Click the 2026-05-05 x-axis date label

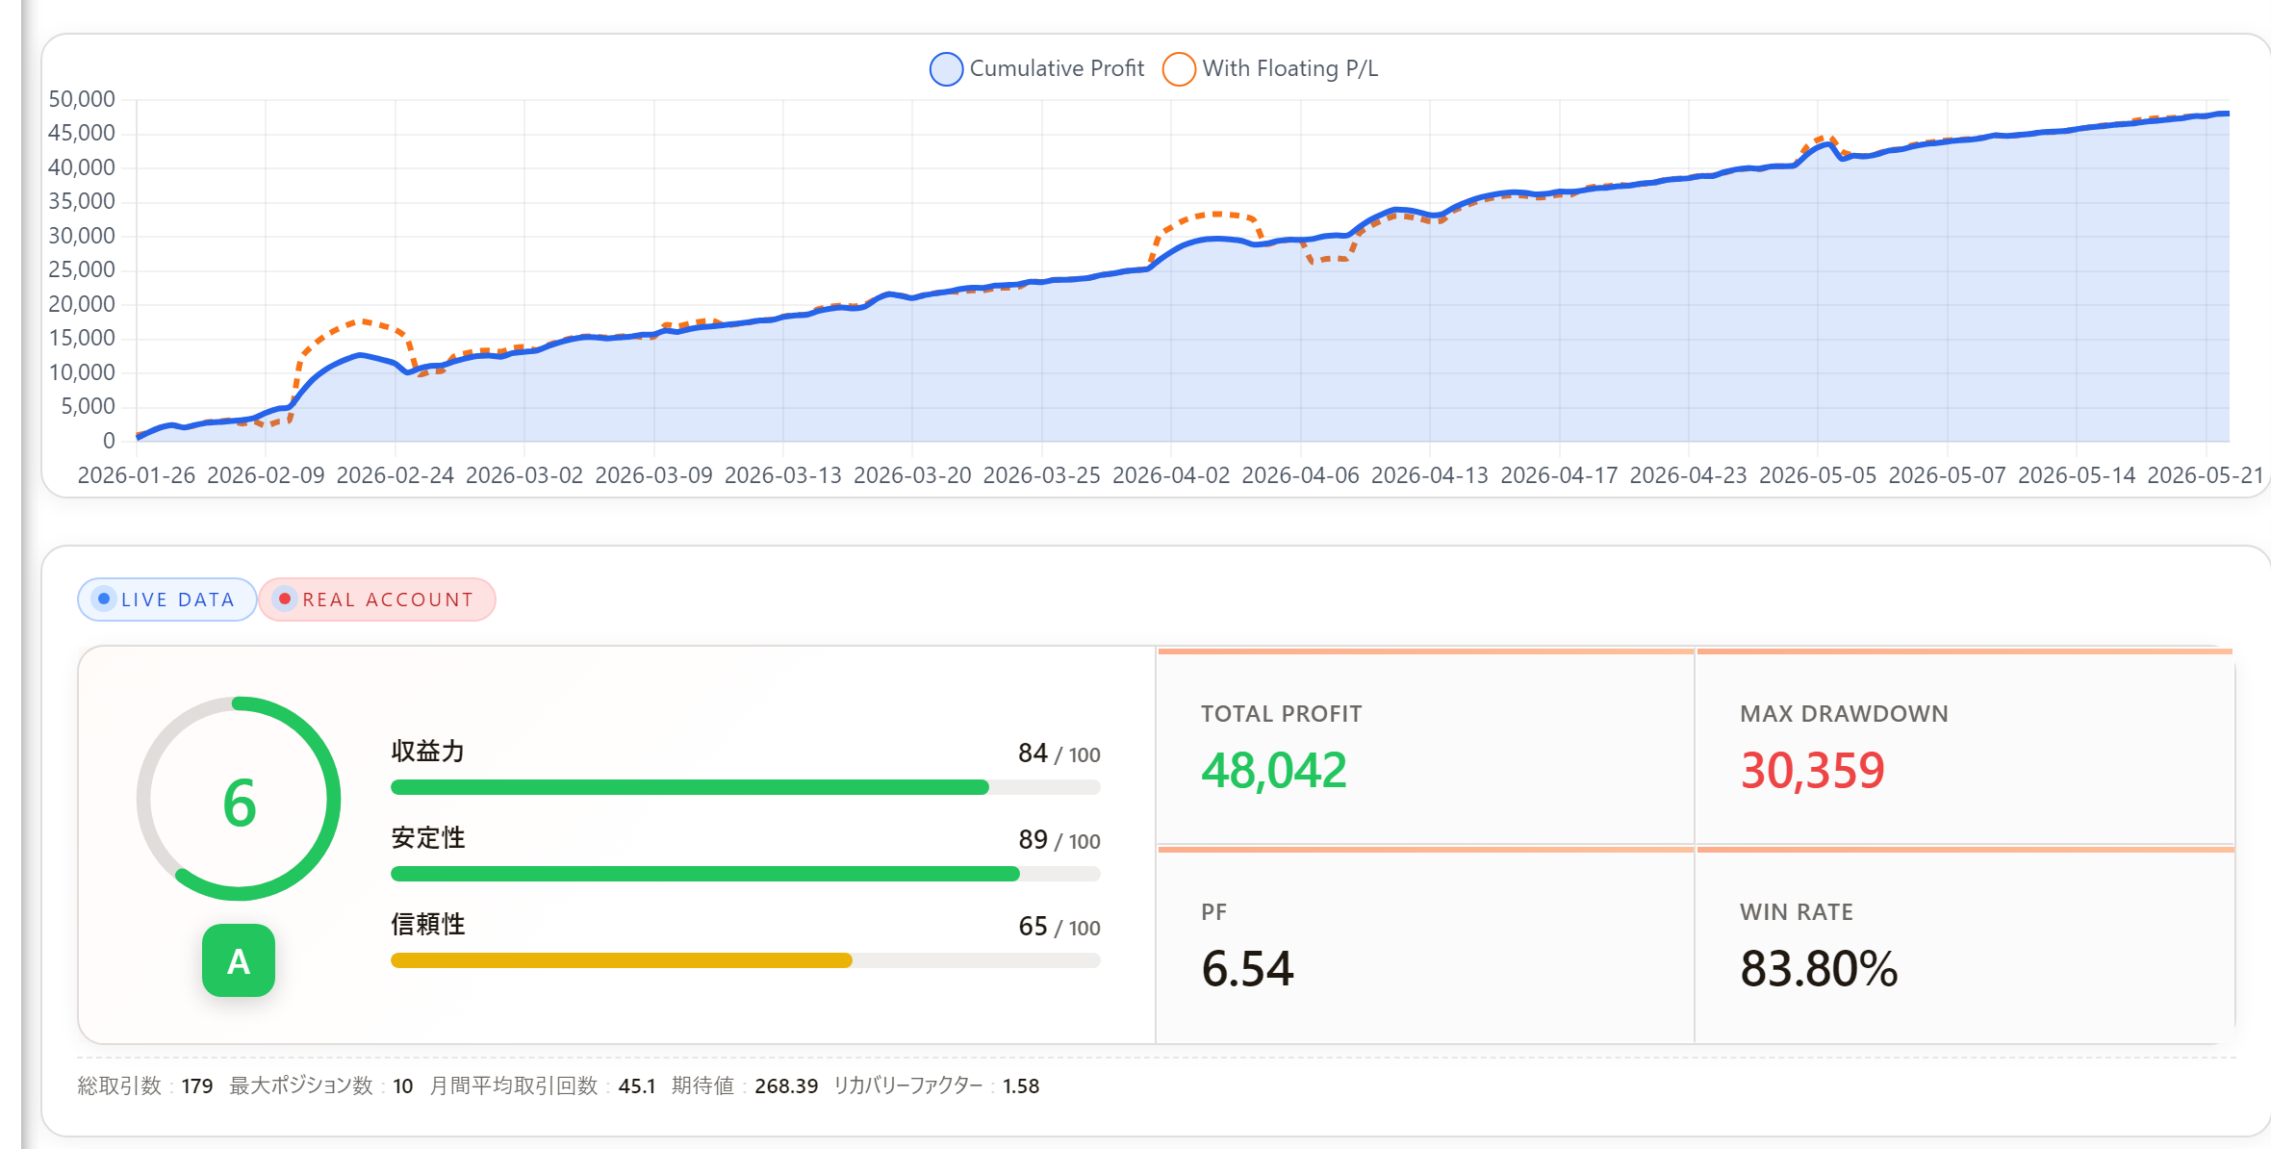(1818, 475)
